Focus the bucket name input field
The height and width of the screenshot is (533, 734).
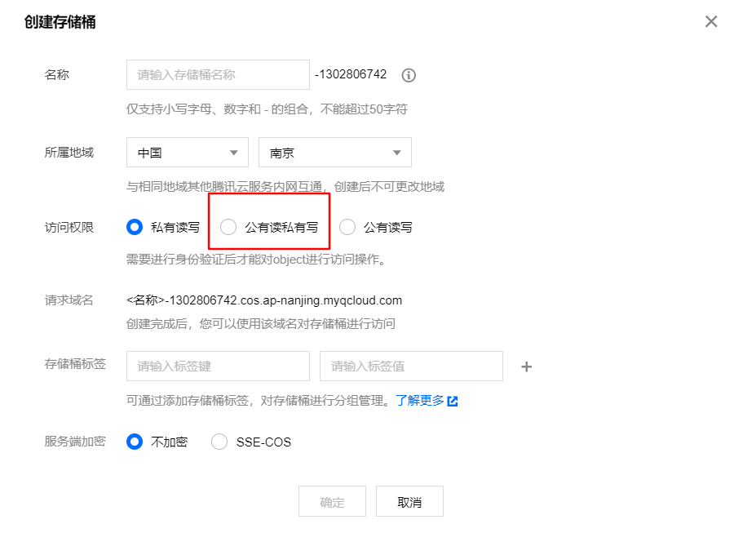click(x=218, y=74)
